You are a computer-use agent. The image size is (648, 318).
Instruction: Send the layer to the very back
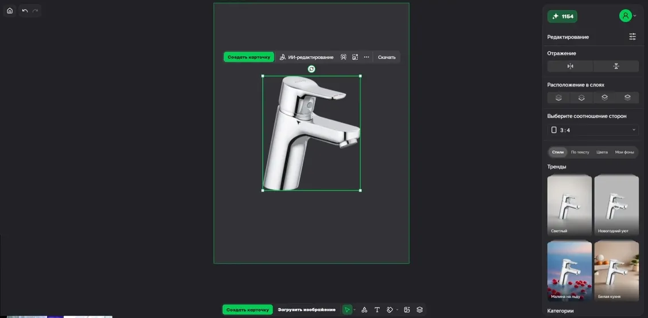pos(559,98)
